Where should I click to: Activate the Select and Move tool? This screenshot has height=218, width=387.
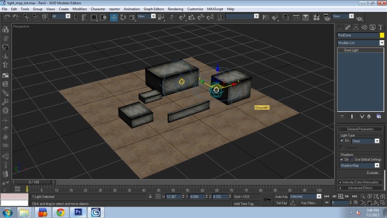pyautogui.click(x=114, y=17)
